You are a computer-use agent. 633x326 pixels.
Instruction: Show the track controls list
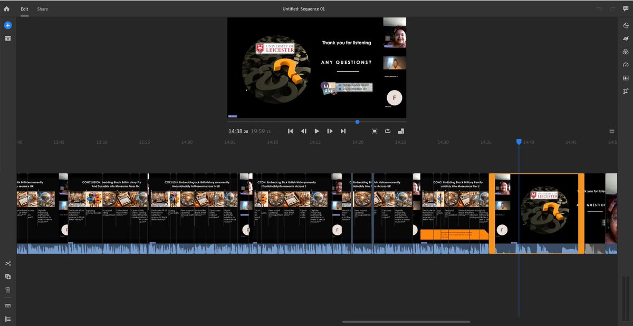coord(8,319)
